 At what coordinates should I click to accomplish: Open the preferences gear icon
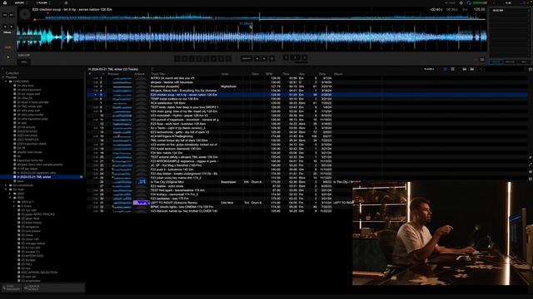point(461,2)
